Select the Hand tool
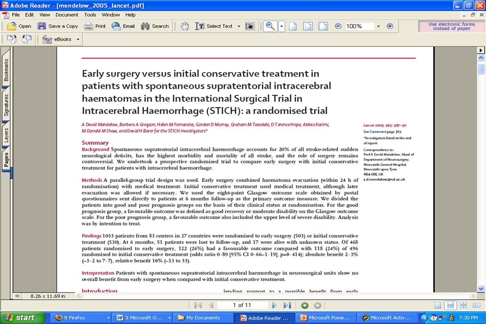The image size is (486, 324). point(185,27)
